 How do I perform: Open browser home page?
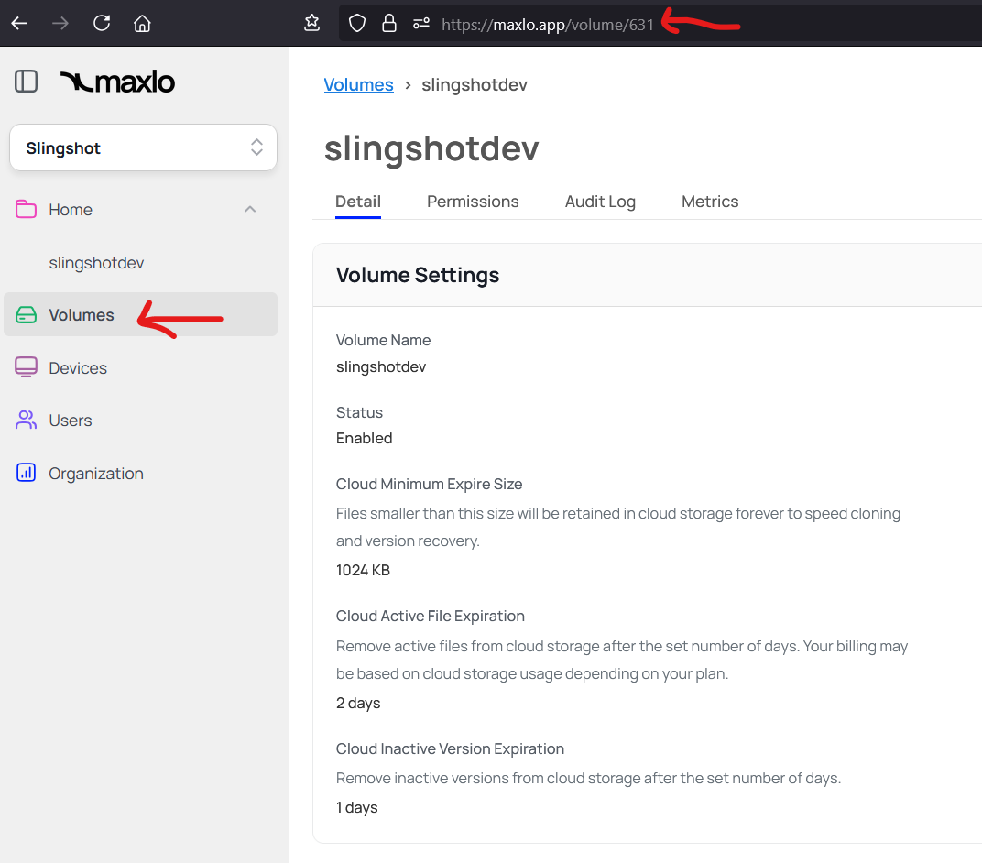(x=142, y=23)
